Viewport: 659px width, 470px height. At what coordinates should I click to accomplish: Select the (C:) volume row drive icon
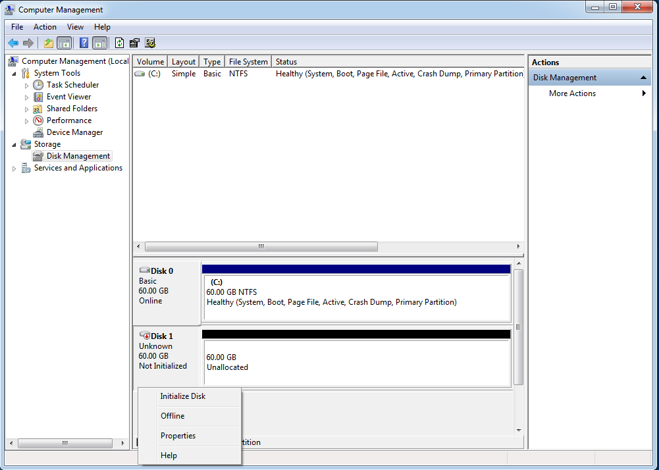(140, 74)
